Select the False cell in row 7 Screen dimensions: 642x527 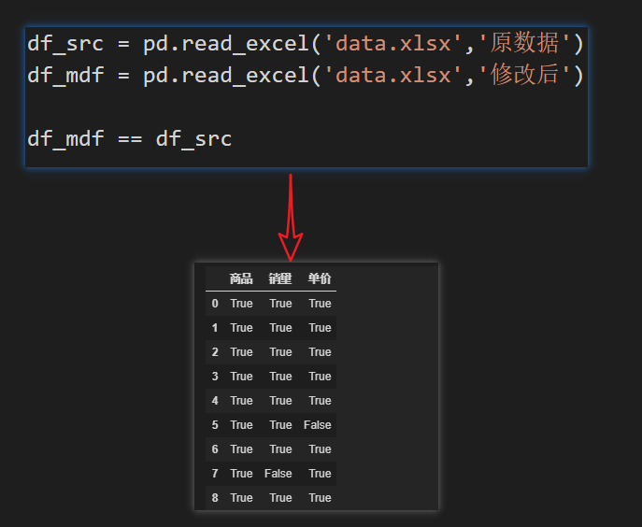click(x=278, y=474)
